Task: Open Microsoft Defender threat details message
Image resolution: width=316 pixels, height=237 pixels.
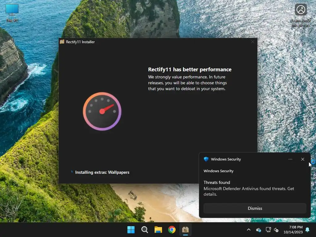Action: [x=249, y=191]
